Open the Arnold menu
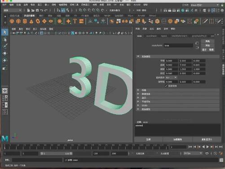 [x=137, y=5]
